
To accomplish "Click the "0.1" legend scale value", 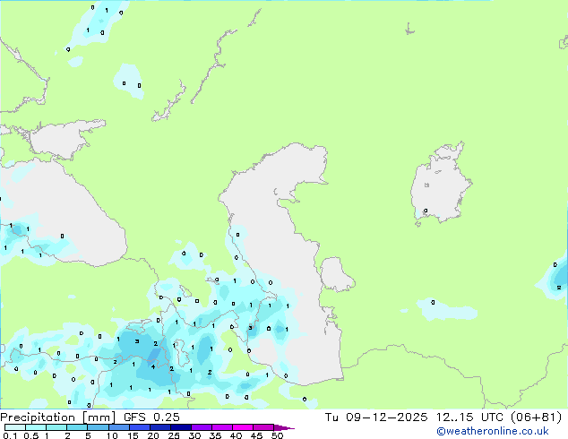I will tap(10, 435).
